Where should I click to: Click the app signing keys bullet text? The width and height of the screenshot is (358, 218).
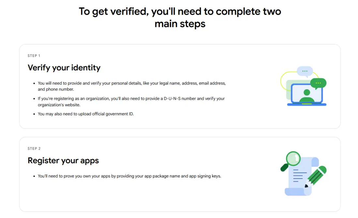coord(129,176)
